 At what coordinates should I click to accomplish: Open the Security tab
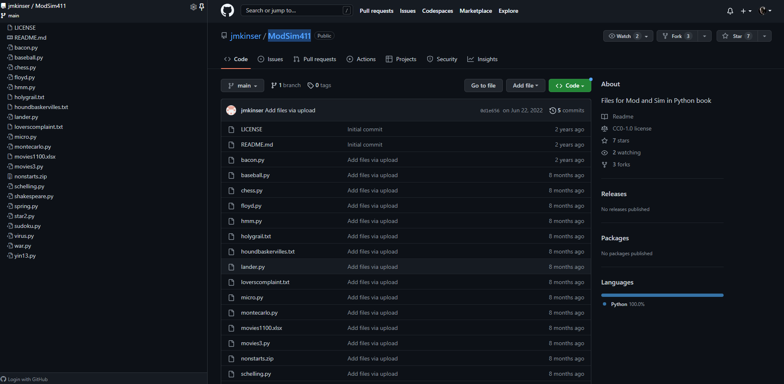(442, 59)
